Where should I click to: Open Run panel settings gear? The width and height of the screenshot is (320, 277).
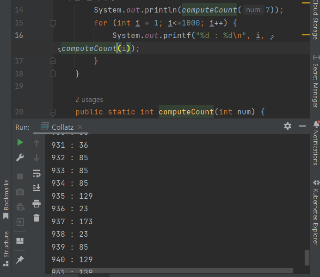click(x=288, y=126)
